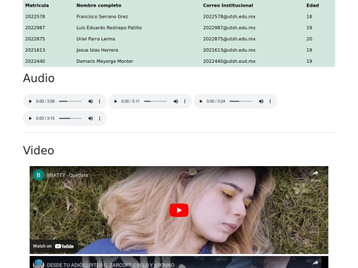Open DESDE TU ADIÓS video title
The image size is (358, 268).
pos(111,265)
